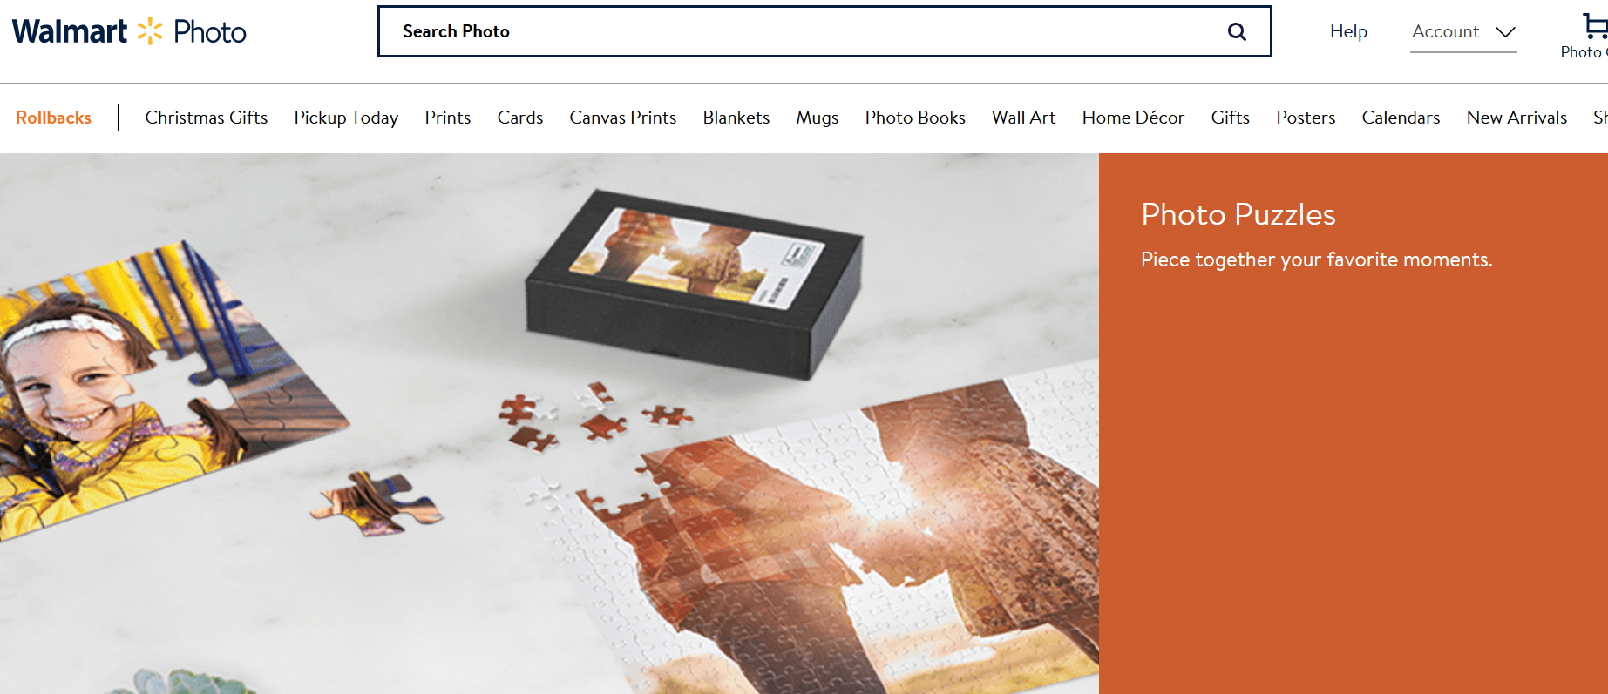Go to the Wall Art section
This screenshot has height=694, width=1608.
click(1024, 118)
